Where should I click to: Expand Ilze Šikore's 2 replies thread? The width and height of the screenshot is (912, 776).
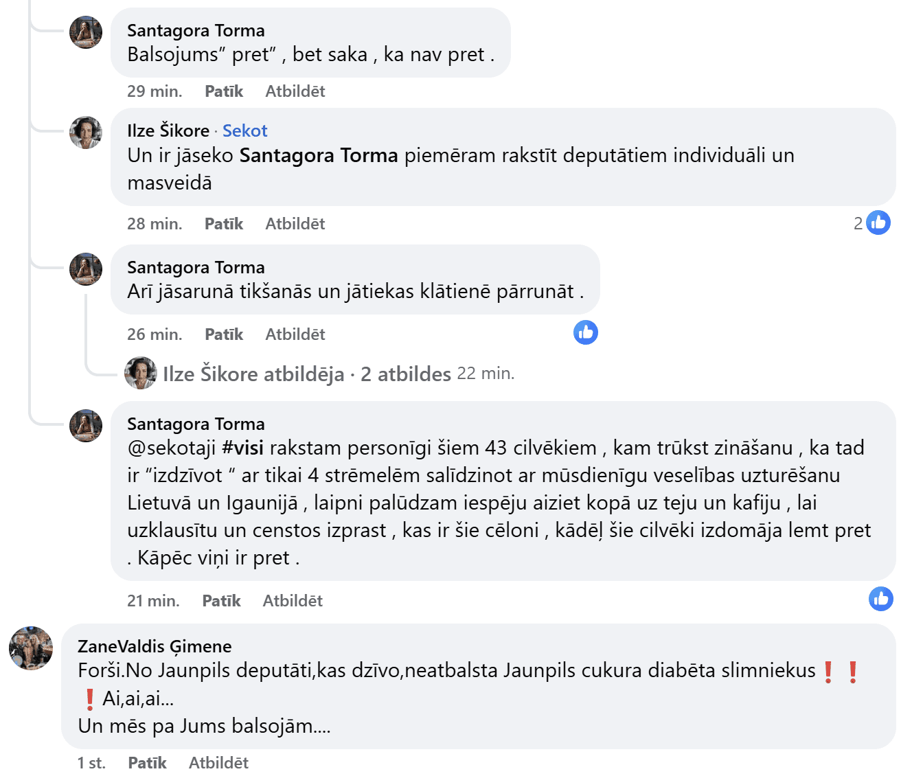pos(306,374)
